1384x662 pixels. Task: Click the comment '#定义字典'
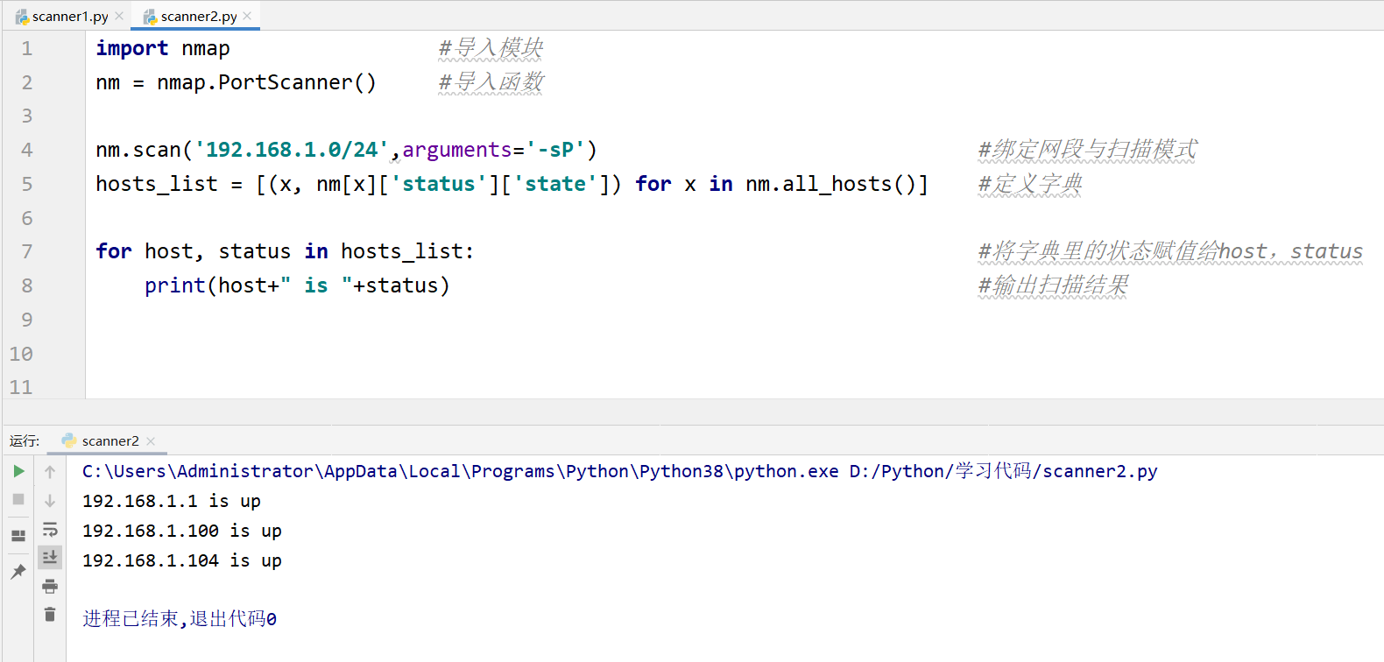click(1030, 184)
